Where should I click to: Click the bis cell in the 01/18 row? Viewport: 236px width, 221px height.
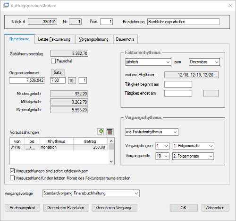(x=32, y=147)
